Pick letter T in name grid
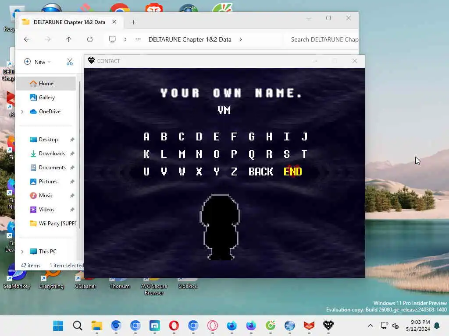This screenshot has height=336, width=449. pos(304,154)
